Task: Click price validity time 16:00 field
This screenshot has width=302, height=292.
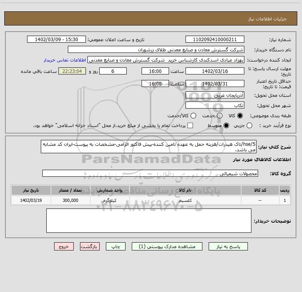Action: [155, 84]
